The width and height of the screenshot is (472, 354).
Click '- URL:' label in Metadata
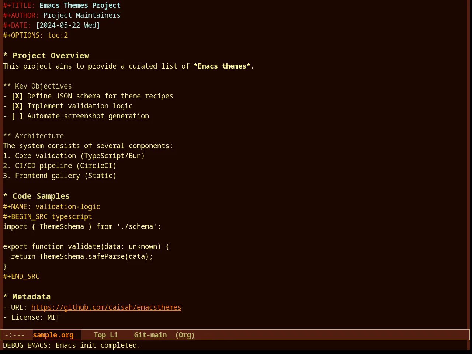[15, 308]
